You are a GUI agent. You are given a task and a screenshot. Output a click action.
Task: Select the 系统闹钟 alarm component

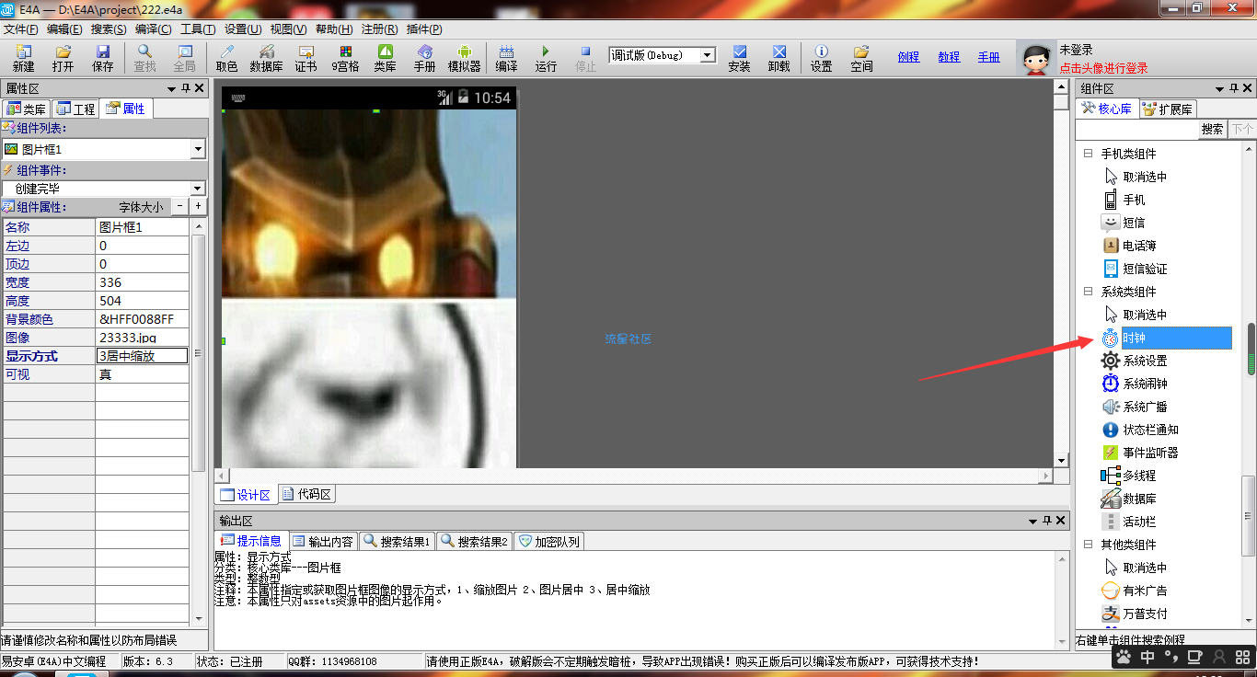(x=1135, y=384)
